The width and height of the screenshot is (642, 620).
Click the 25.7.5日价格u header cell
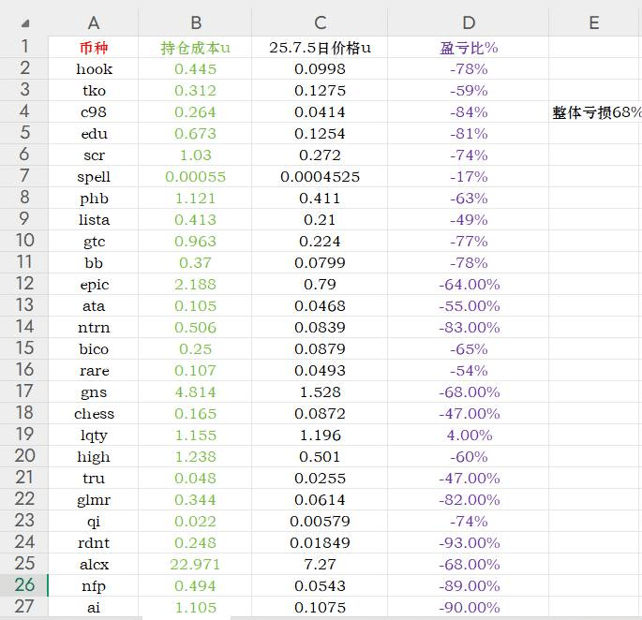coord(320,48)
